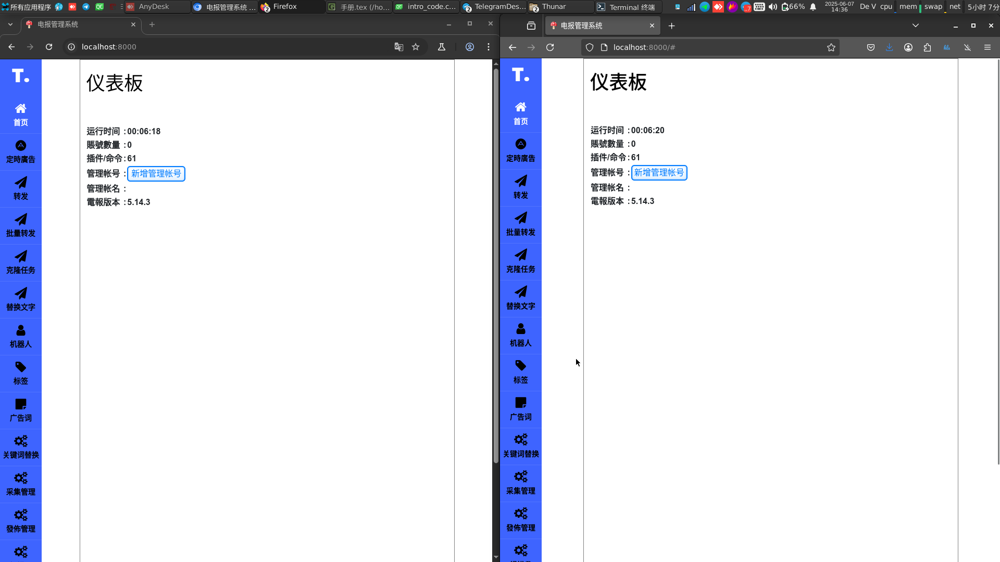Click 定時廣告 icon in left window sidebar

click(21, 146)
